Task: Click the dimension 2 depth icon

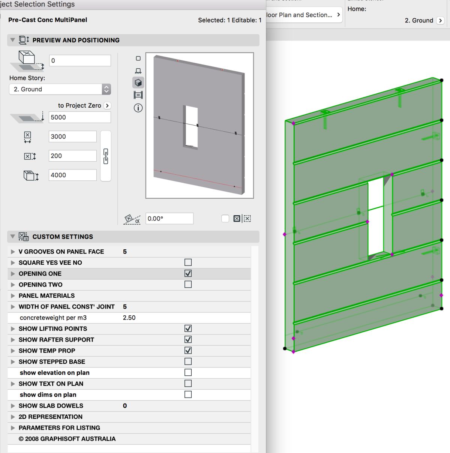Action: (30, 156)
